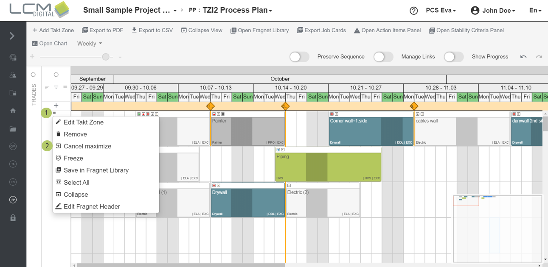
Task: Choose Save in Fragnet Library option
Action: click(x=96, y=170)
